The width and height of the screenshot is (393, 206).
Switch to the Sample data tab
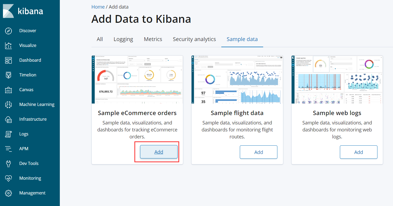click(x=242, y=39)
